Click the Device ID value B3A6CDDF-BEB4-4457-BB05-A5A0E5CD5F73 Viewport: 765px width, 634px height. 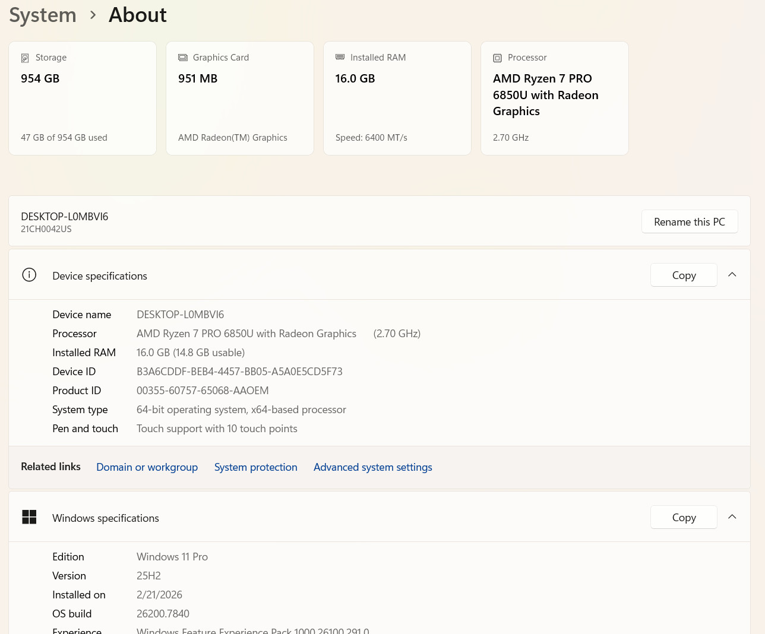pos(239,372)
